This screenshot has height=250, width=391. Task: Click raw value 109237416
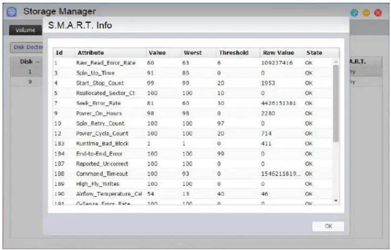point(277,63)
